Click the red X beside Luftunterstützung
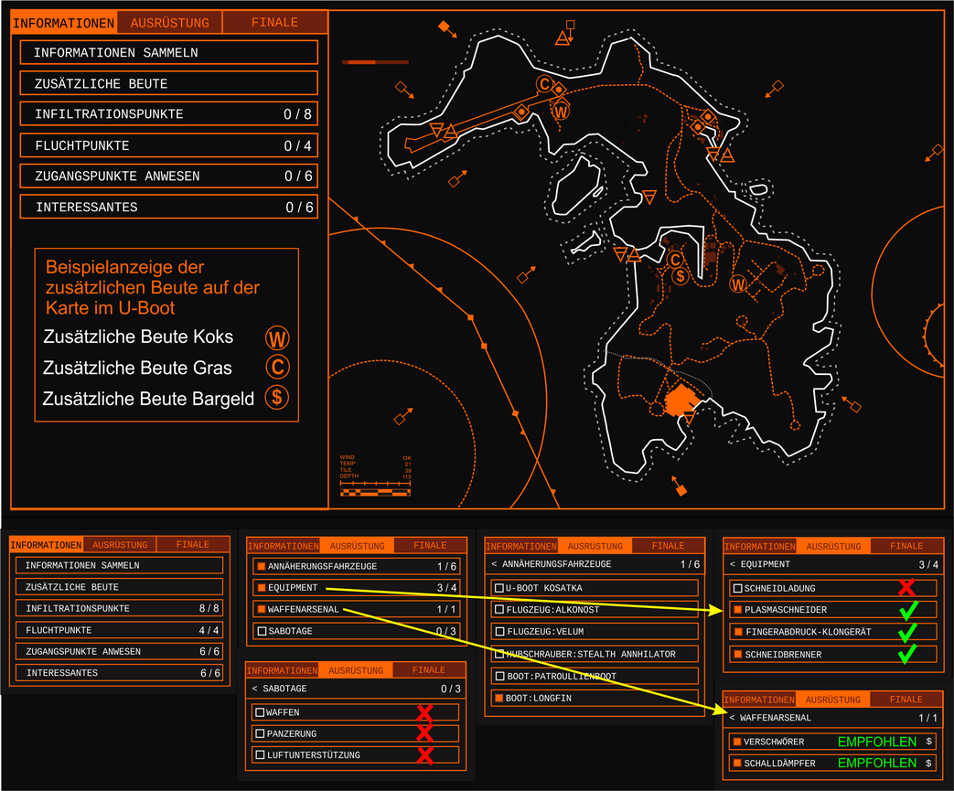The image size is (954, 791). click(x=425, y=755)
